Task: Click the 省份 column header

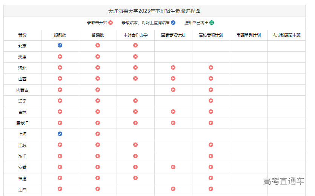Action: click(x=22, y=35)
